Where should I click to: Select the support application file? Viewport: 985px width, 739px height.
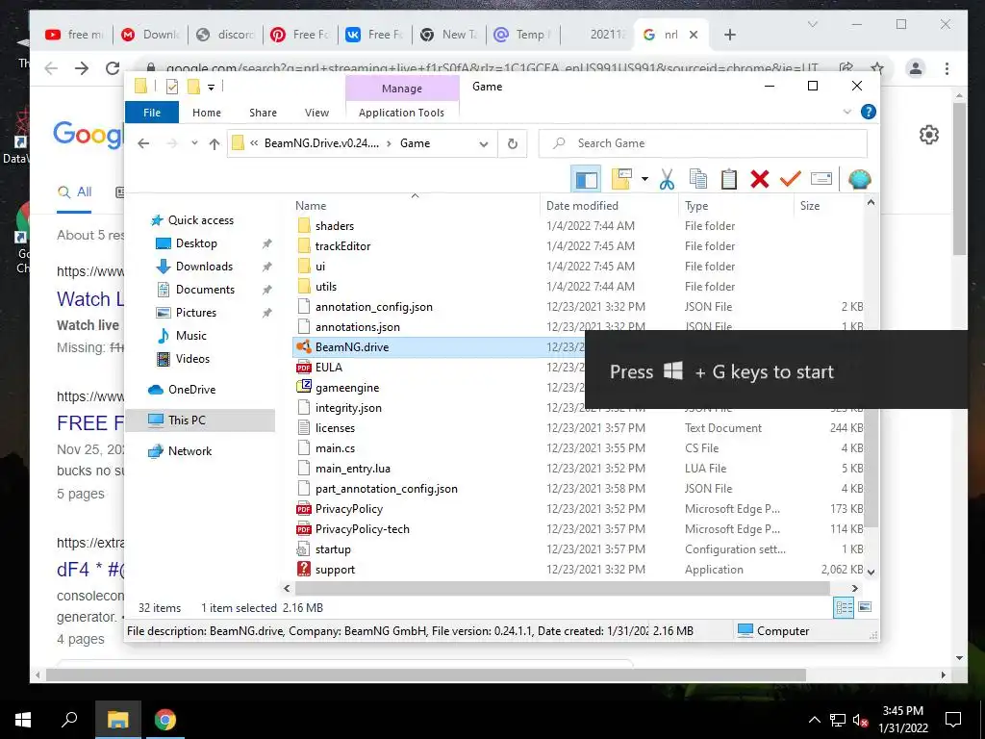(335, 570)
